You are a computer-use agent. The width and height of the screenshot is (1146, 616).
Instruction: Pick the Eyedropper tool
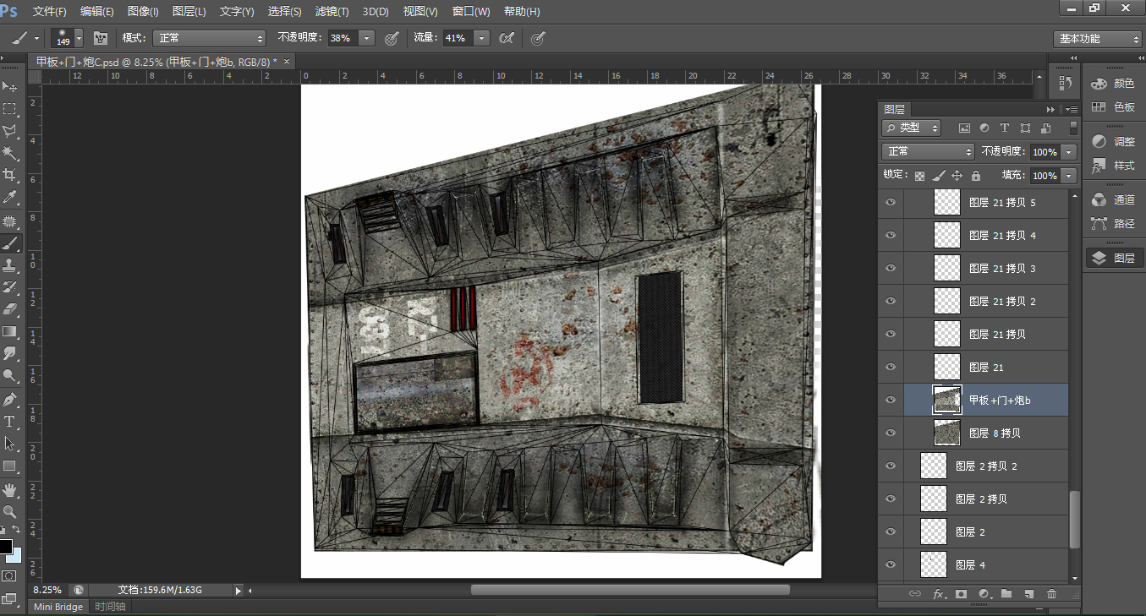click(10, 198)
